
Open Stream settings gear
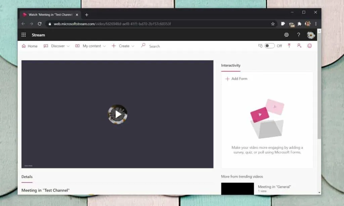[x=286, y=35]
